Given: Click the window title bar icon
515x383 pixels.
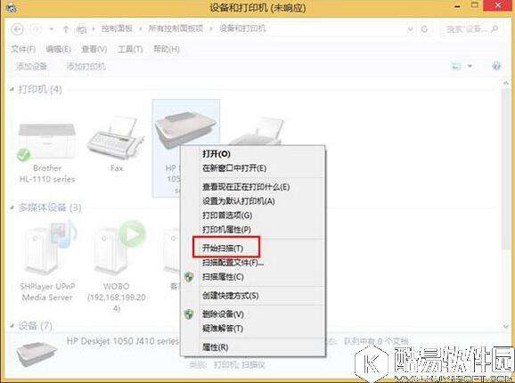Looking at the screenshot, I should click(11, 7).
